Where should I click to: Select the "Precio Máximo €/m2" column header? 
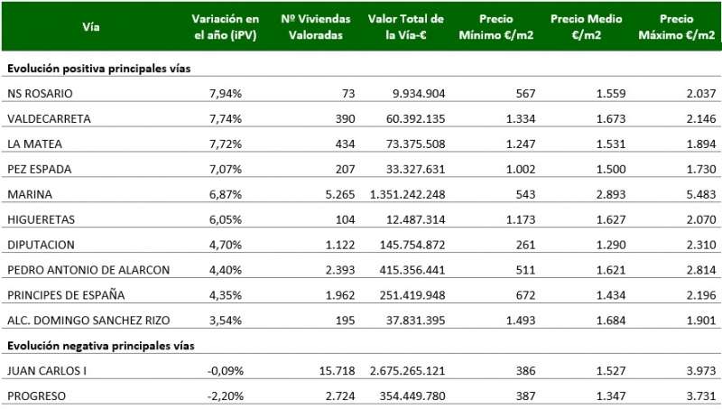[x=675, y=27]
